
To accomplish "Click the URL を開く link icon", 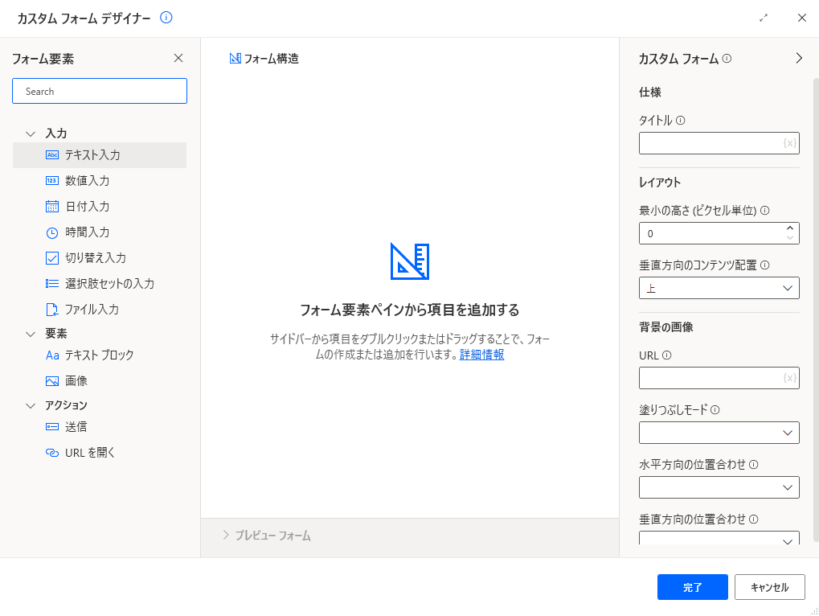I will pyautogui.click(x=52, y=453).
